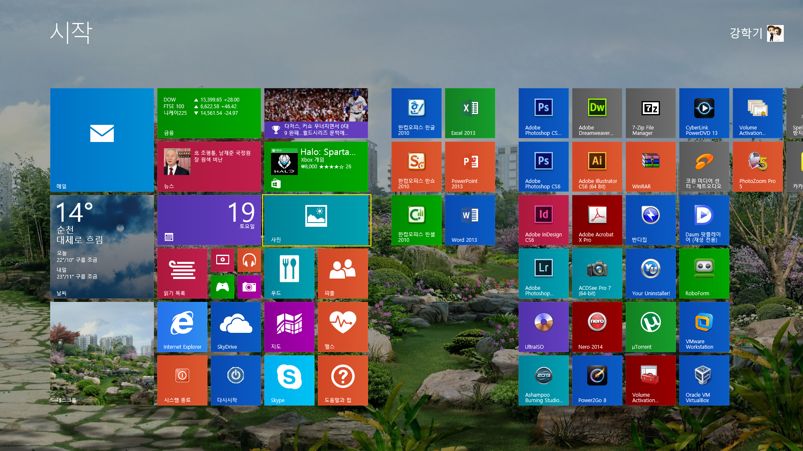Open the red Volume Activation toolbox tile
The height and width of the screenshot is (451, 803).
(651, 380)
